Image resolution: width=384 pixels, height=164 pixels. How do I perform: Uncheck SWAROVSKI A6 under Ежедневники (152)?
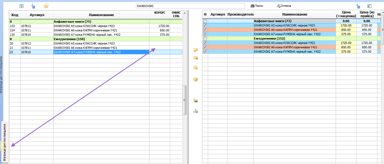205,47
